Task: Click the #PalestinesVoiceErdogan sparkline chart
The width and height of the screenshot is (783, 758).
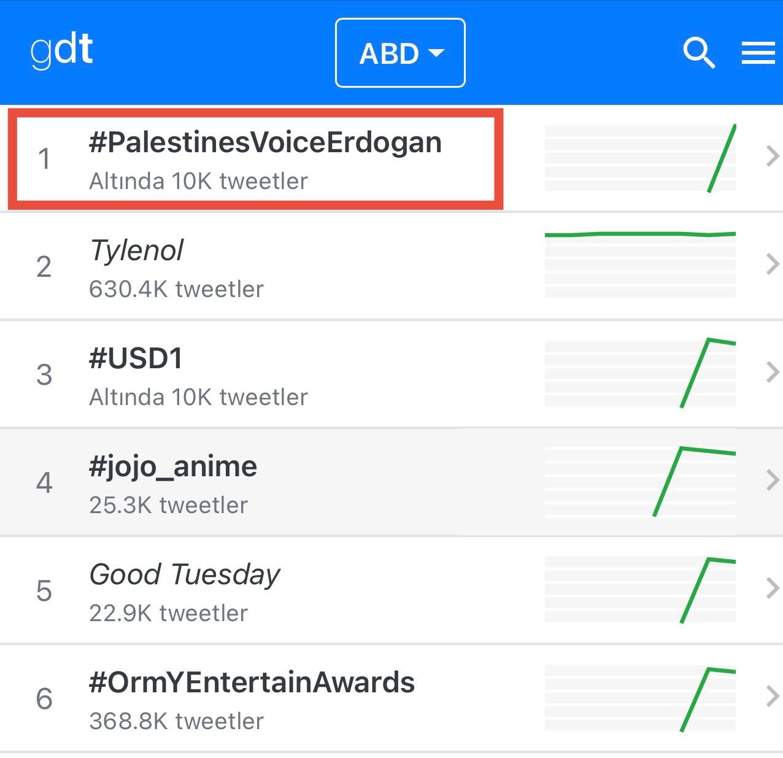Action: tap(640, 158)
